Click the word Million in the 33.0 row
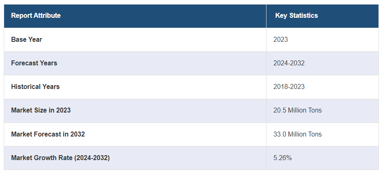The image size is (383, 175). [x=297, y=134]
